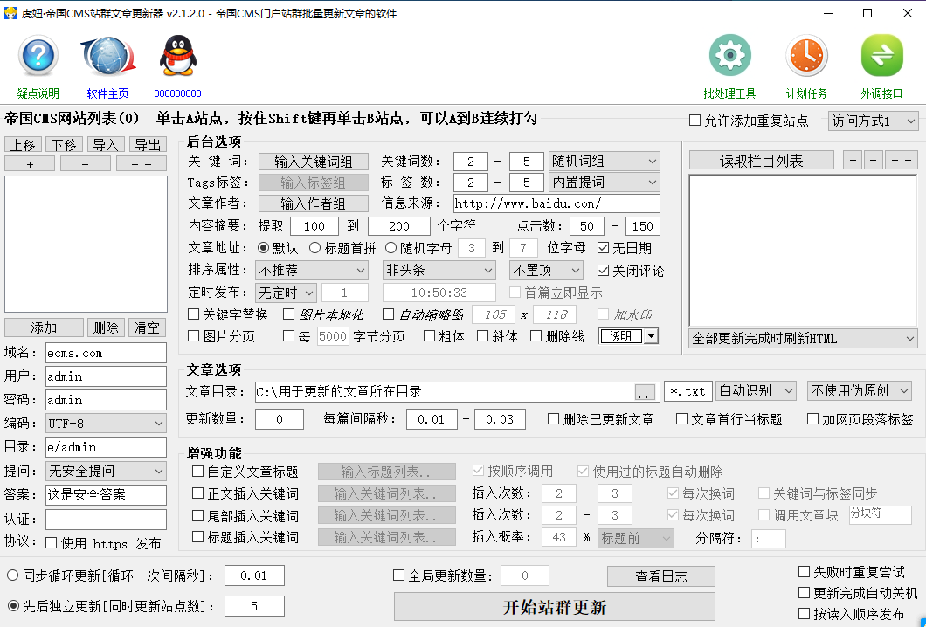The width and height of the screenshot is (926, 627).
Task: Open the 软件主页 globe icon
Action: [x=107, y=57]
